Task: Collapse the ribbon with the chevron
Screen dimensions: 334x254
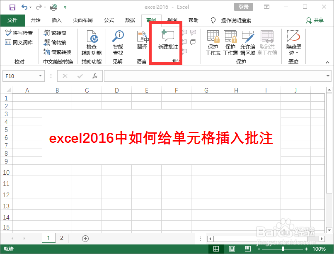Action: (327, 62)
